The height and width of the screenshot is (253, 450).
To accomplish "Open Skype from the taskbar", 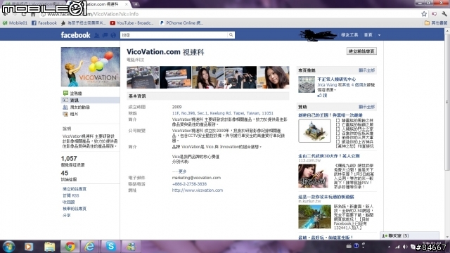I will click(x=110, y=247).
